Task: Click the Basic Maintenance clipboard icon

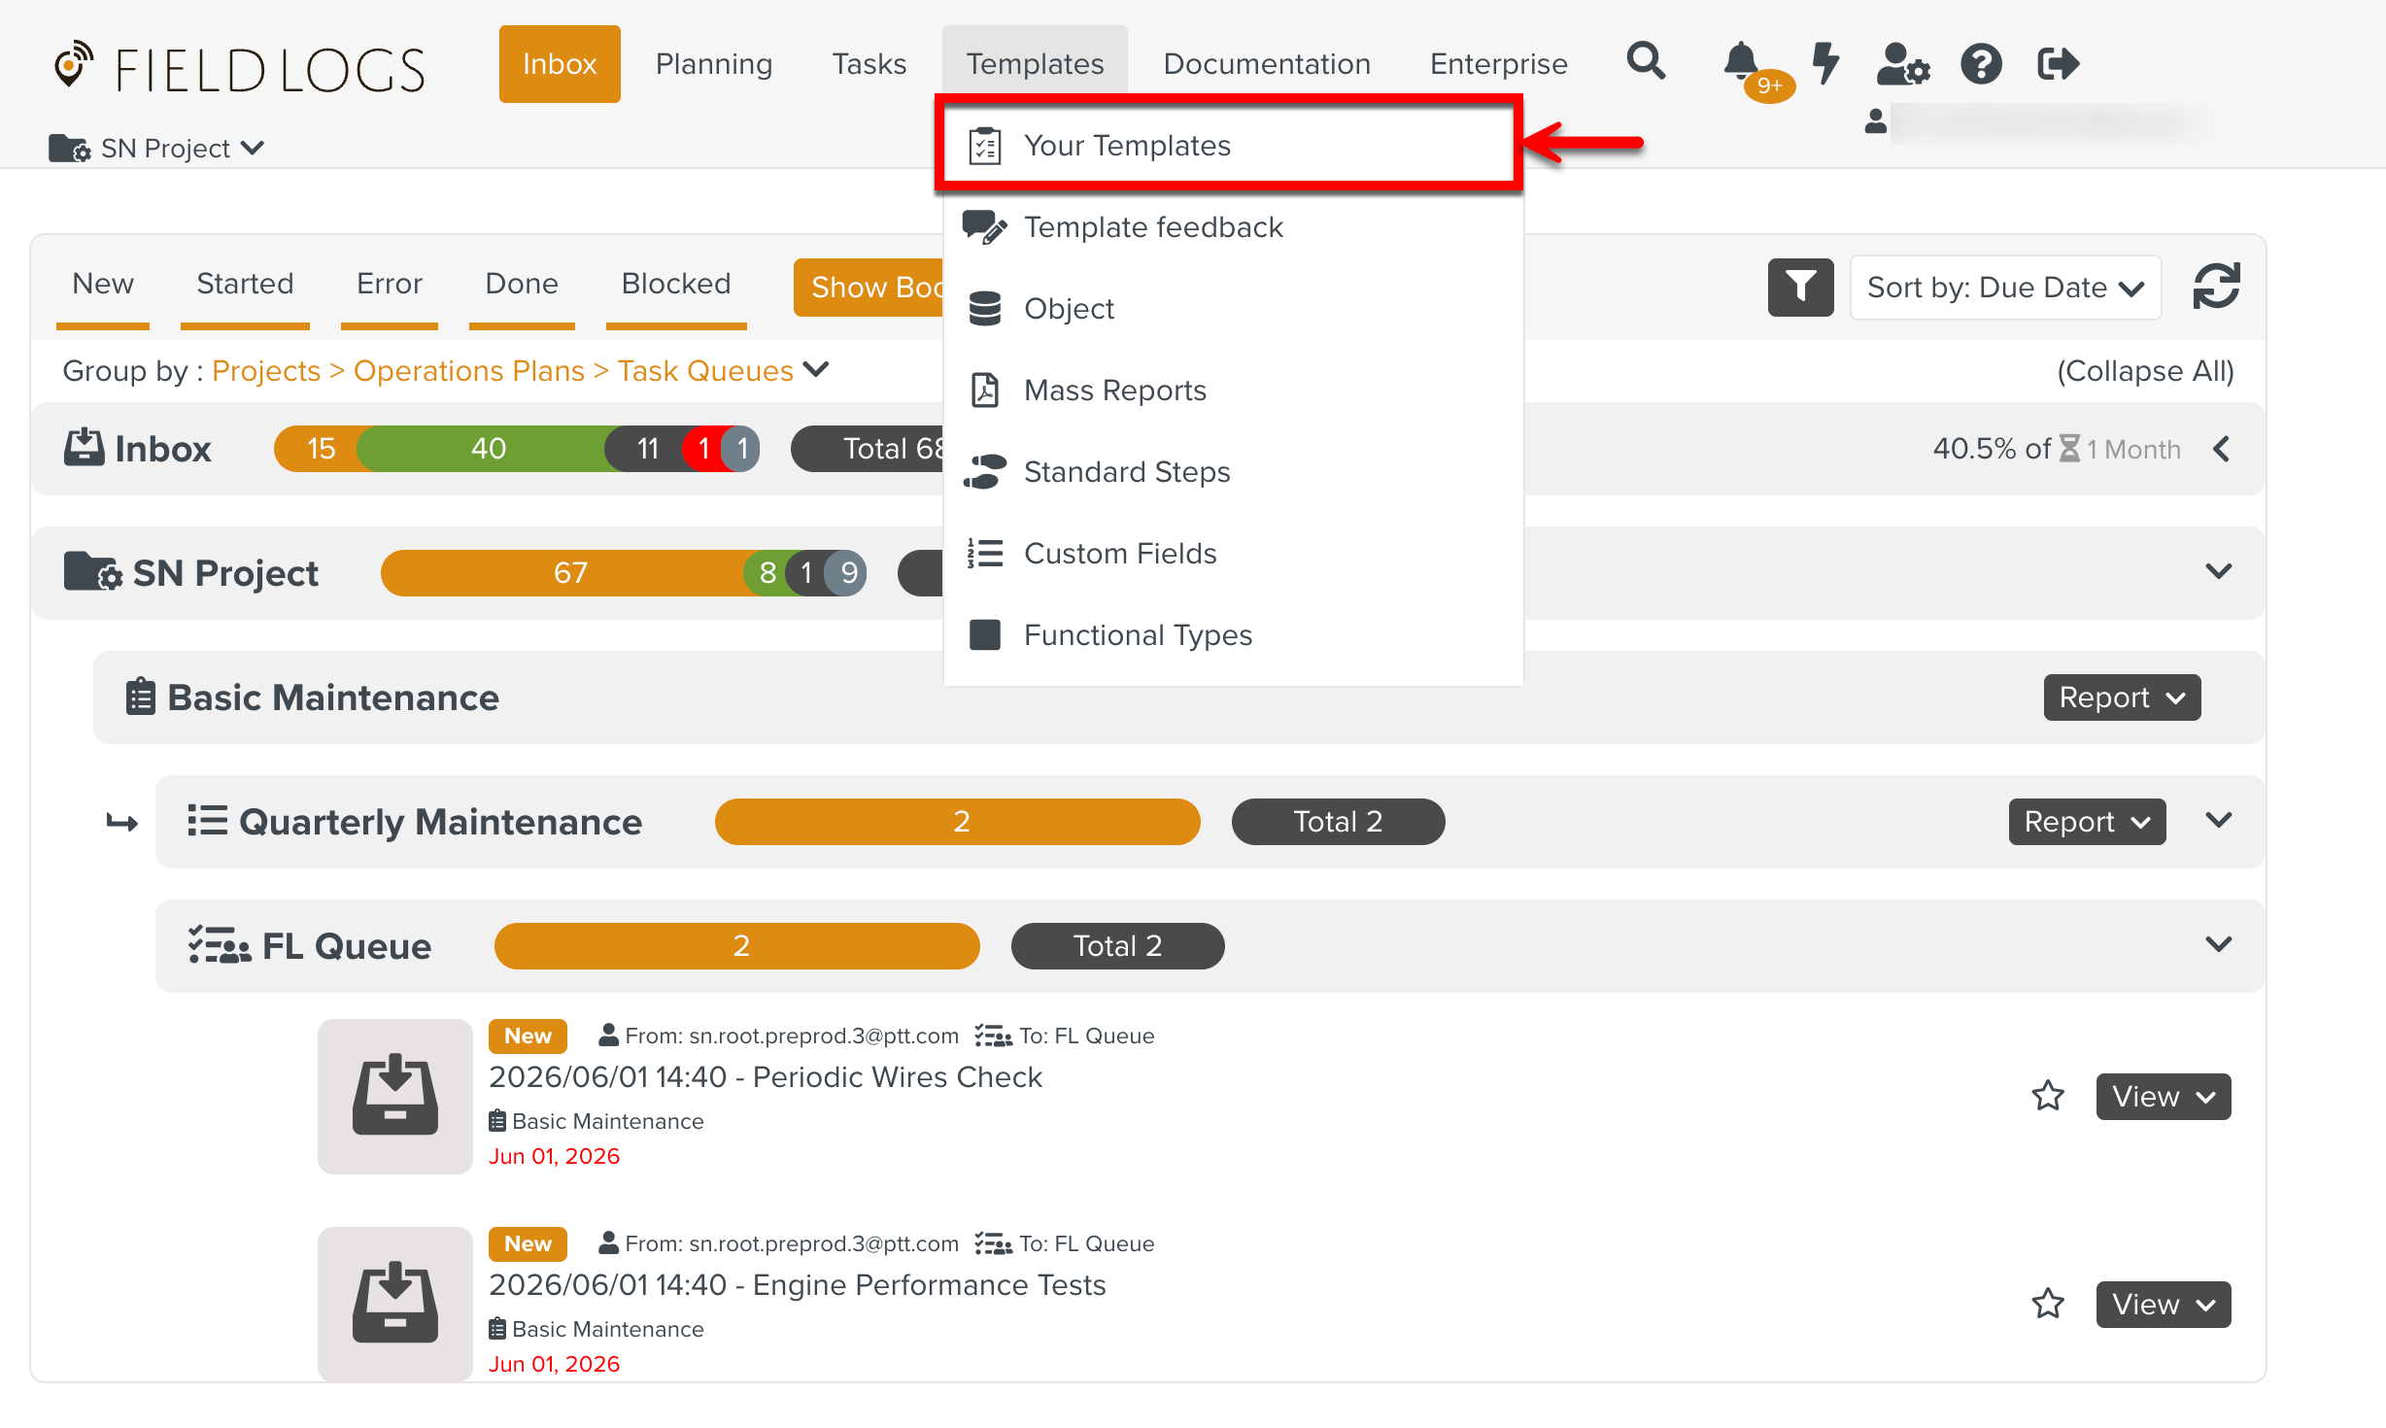Action: point(141,697)
